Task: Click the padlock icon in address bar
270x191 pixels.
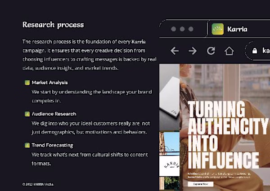Action: [255, 51]
